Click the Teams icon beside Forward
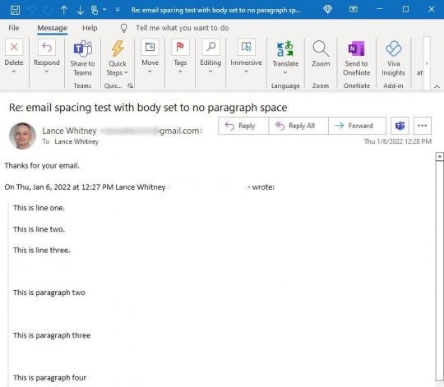 pos(400,126)
